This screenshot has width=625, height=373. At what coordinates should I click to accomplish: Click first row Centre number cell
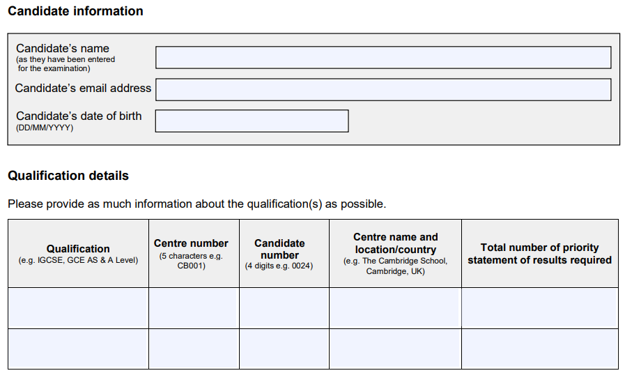pos(194,308)
